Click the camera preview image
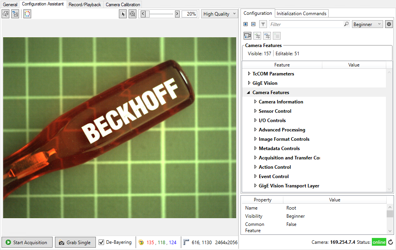The height and width of the screenshot is (250, 396). point(119,128)
